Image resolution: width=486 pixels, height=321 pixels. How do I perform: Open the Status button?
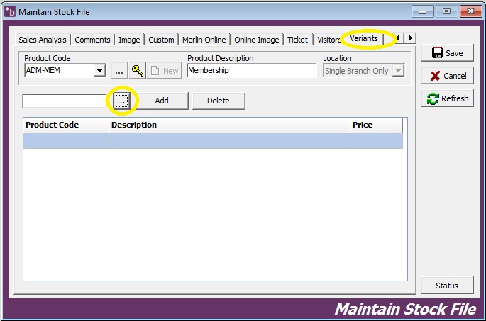point(447,286)
